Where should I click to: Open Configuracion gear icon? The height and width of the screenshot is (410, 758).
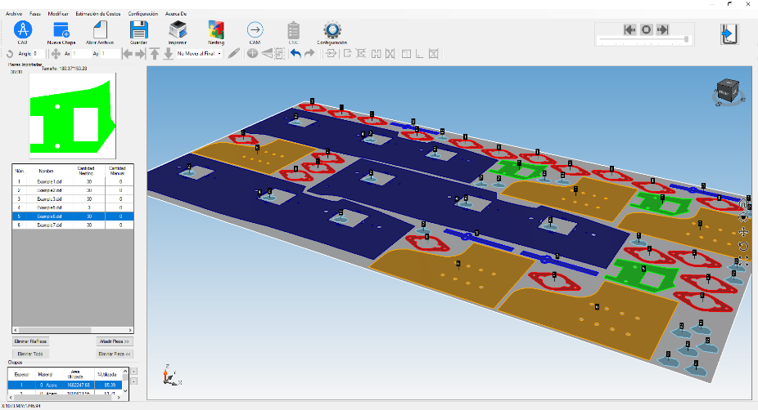[332, 30]
